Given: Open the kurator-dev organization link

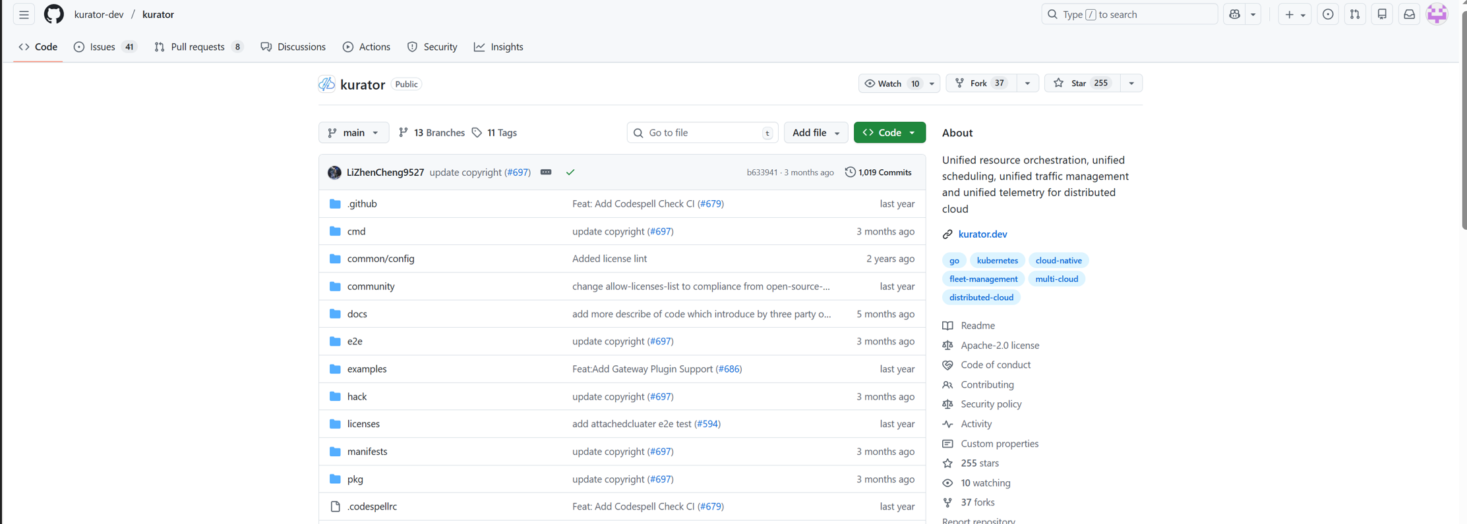Looking at the screenshot, I should 99,14.
